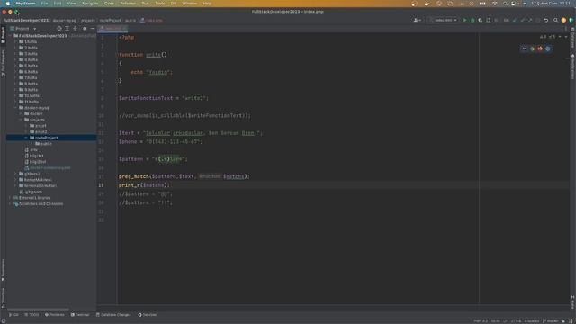Viewport: 576px width, 324px height.
Task: Open the Terminal tool window
Action: click(80, 315)
